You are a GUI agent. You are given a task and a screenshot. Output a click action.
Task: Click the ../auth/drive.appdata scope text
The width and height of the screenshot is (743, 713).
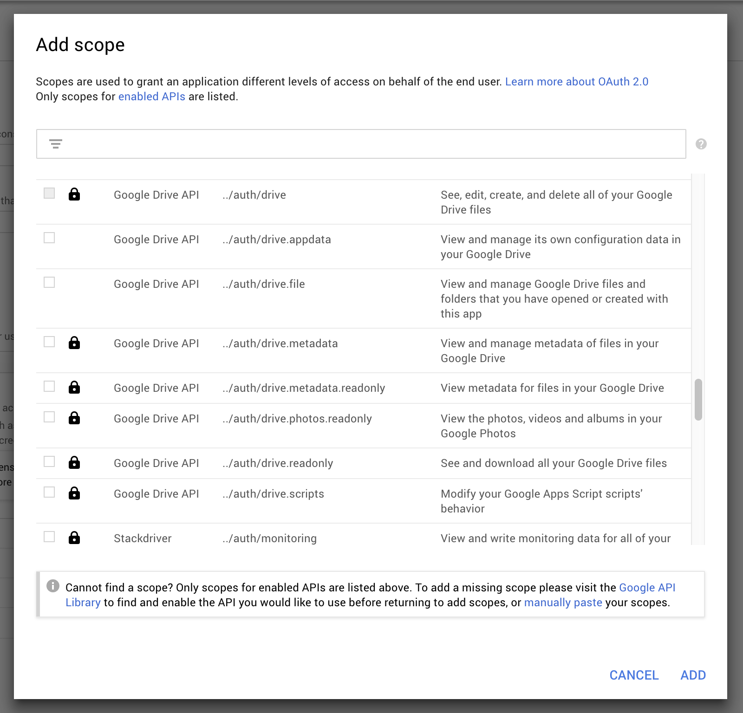coord(277,240)
